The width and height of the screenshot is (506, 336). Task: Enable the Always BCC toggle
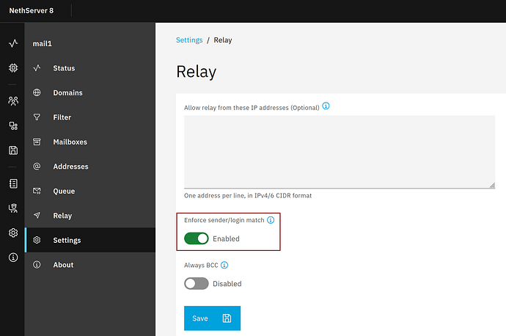coord(196,283)
